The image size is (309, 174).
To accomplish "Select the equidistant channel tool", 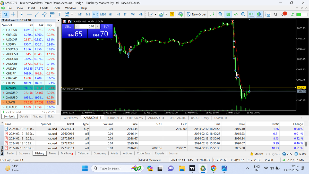I will [45, 14].
